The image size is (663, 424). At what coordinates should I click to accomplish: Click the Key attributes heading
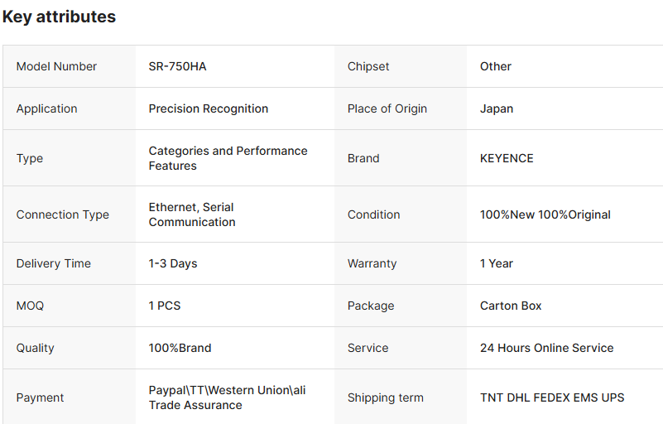[x=60, y=17]
